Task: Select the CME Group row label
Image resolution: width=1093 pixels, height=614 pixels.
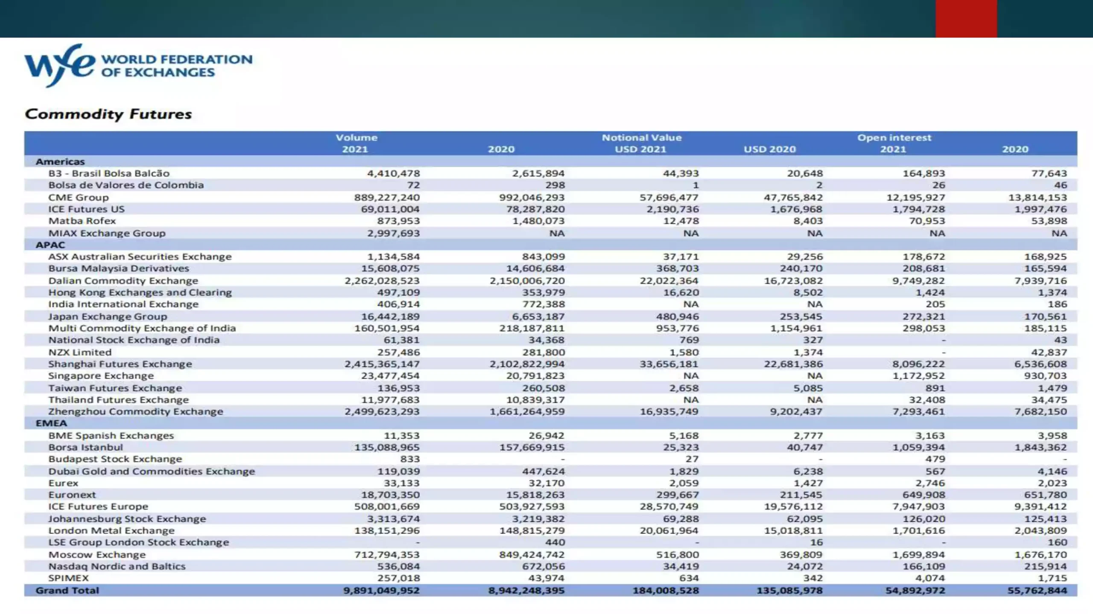Action: pos(79,197)
